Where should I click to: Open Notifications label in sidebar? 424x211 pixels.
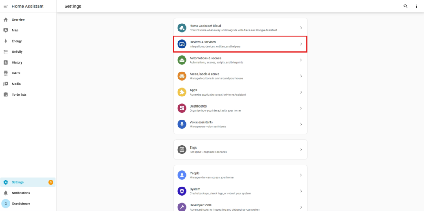click(x=21, y=193)
